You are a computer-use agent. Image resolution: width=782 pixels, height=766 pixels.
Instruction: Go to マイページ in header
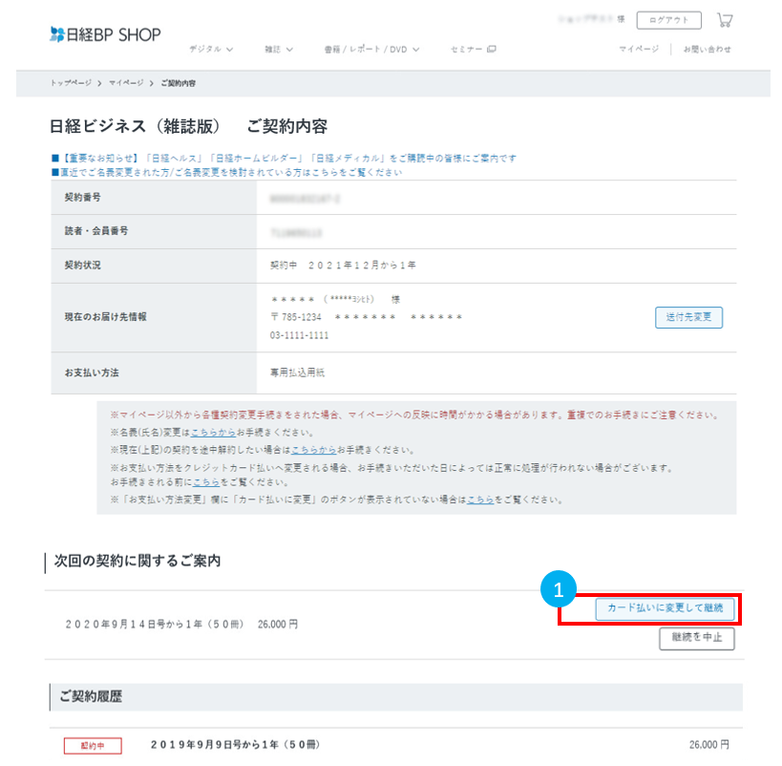639,49
